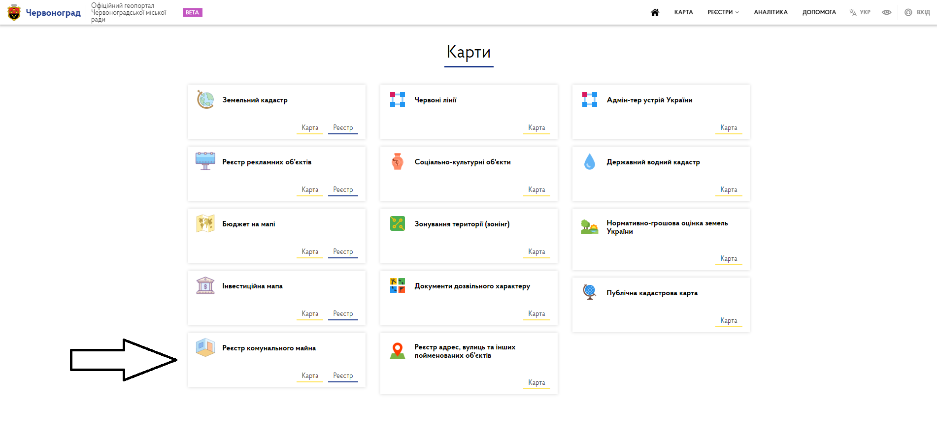Image resolution: width=937 pixels, height=436 pixels.
Task: Click the map pin icon for Реєстр адрес
Action: pos(398,351)
